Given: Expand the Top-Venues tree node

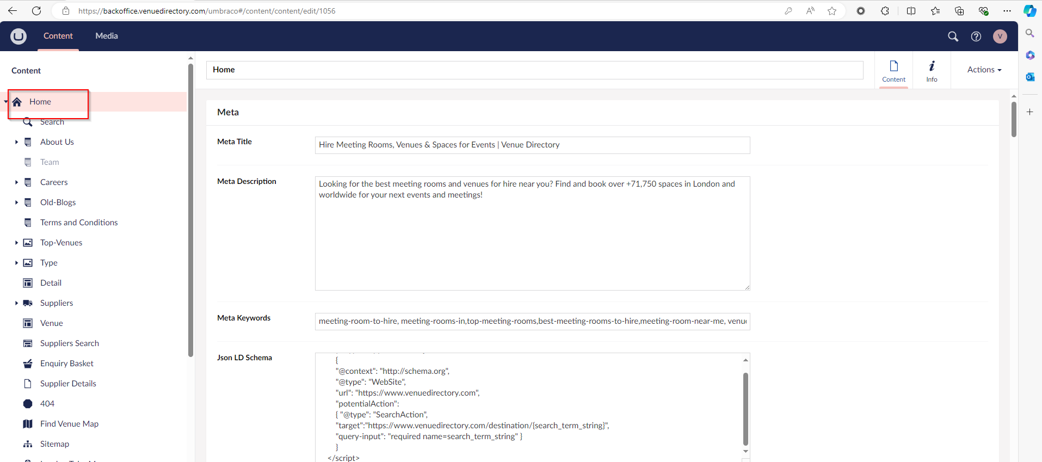Looking at the screenshot, I should click(x=16, y=243).
